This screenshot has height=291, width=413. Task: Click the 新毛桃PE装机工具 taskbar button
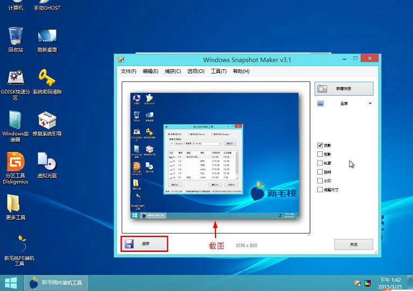pos(56,283)
